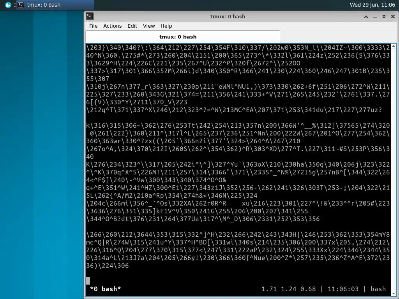Click the scrollbar down arrow
Viewport: 399px width, 299px height.
coord(394,294)
